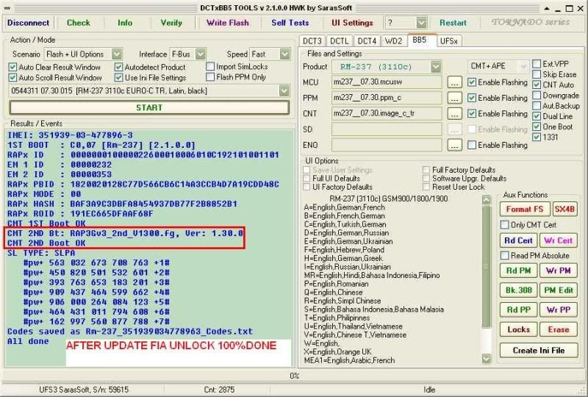
Task: Select language pack C=English,Turkish,German
Action: [x=345, y=224]
